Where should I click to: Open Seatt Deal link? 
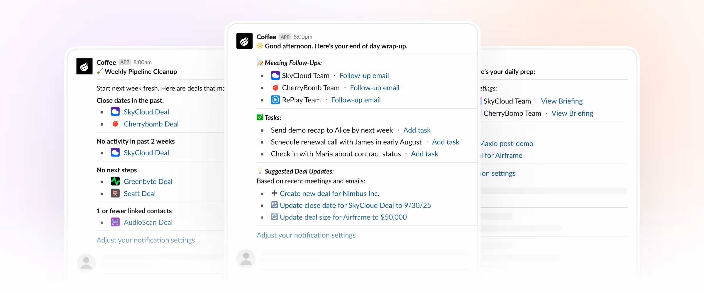[140, 193]
